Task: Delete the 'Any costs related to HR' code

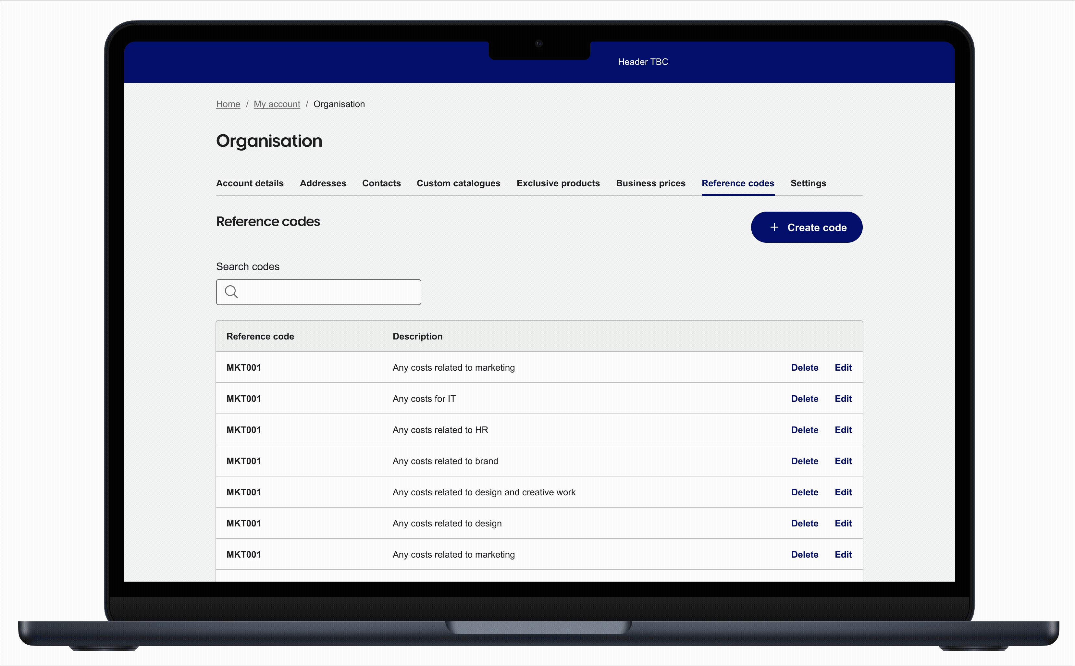Action: click(x=805, y=430)
